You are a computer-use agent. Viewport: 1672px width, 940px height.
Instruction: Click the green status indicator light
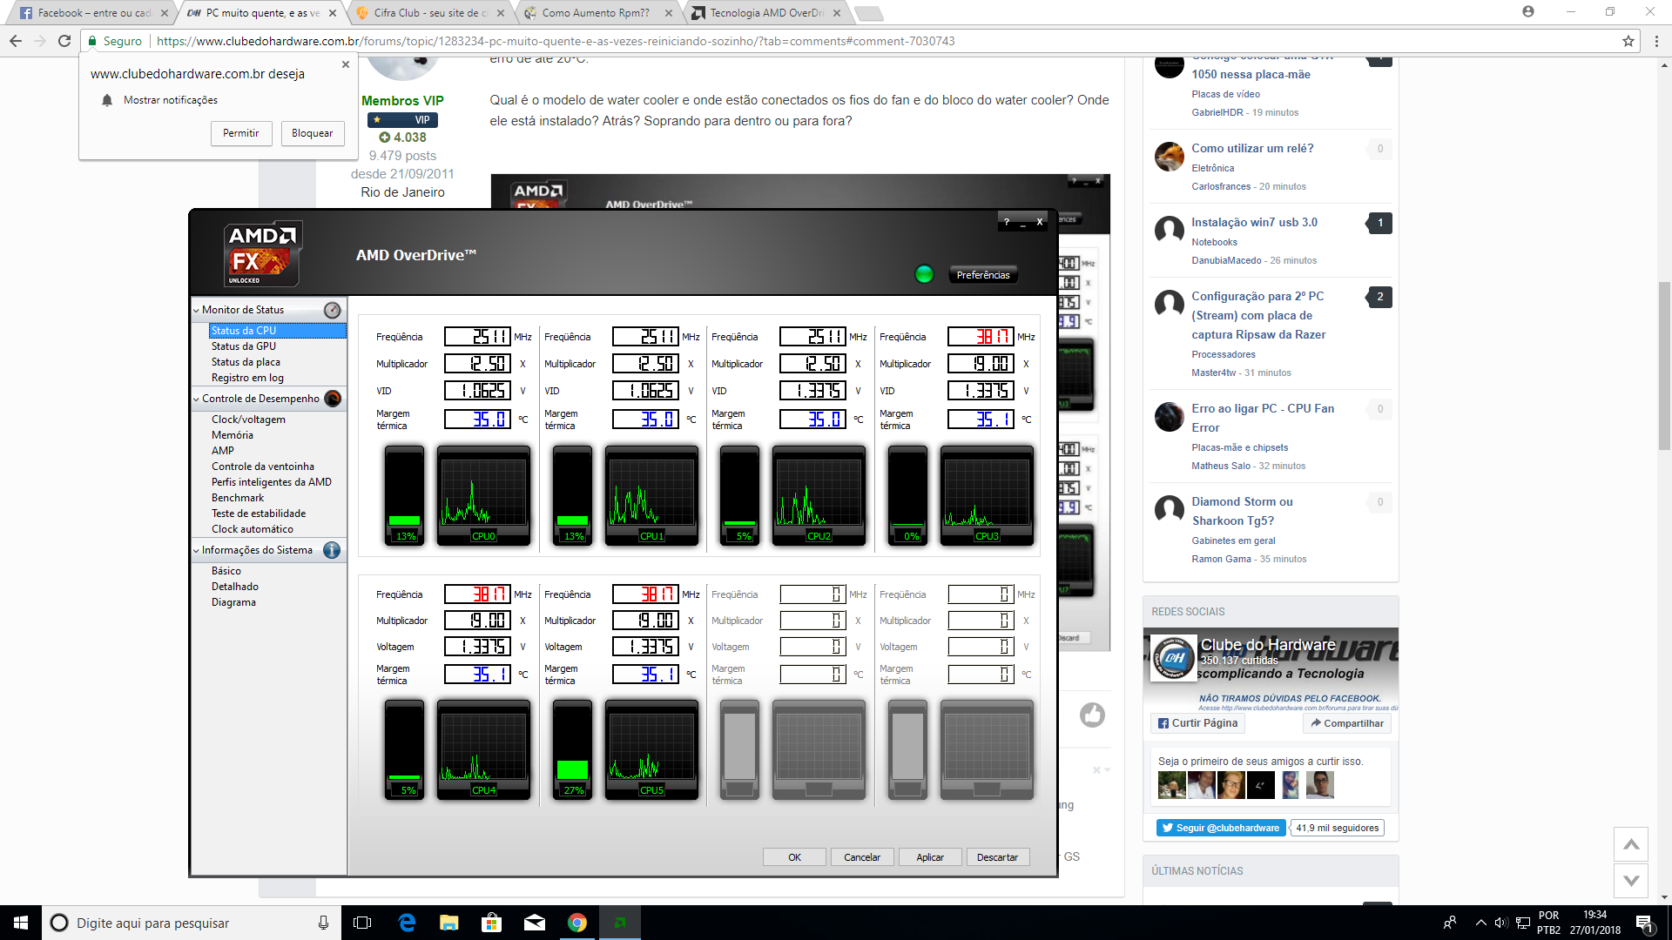coord(924,274)
